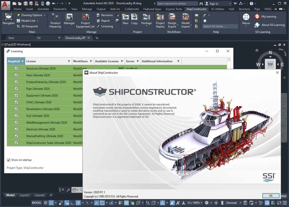Screen dimensions: 289x207
Task: Click the Product Hierarchy icon
Action: 55,20
